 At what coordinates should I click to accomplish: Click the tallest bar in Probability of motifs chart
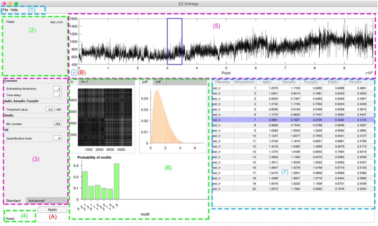[x=116, y=182]
